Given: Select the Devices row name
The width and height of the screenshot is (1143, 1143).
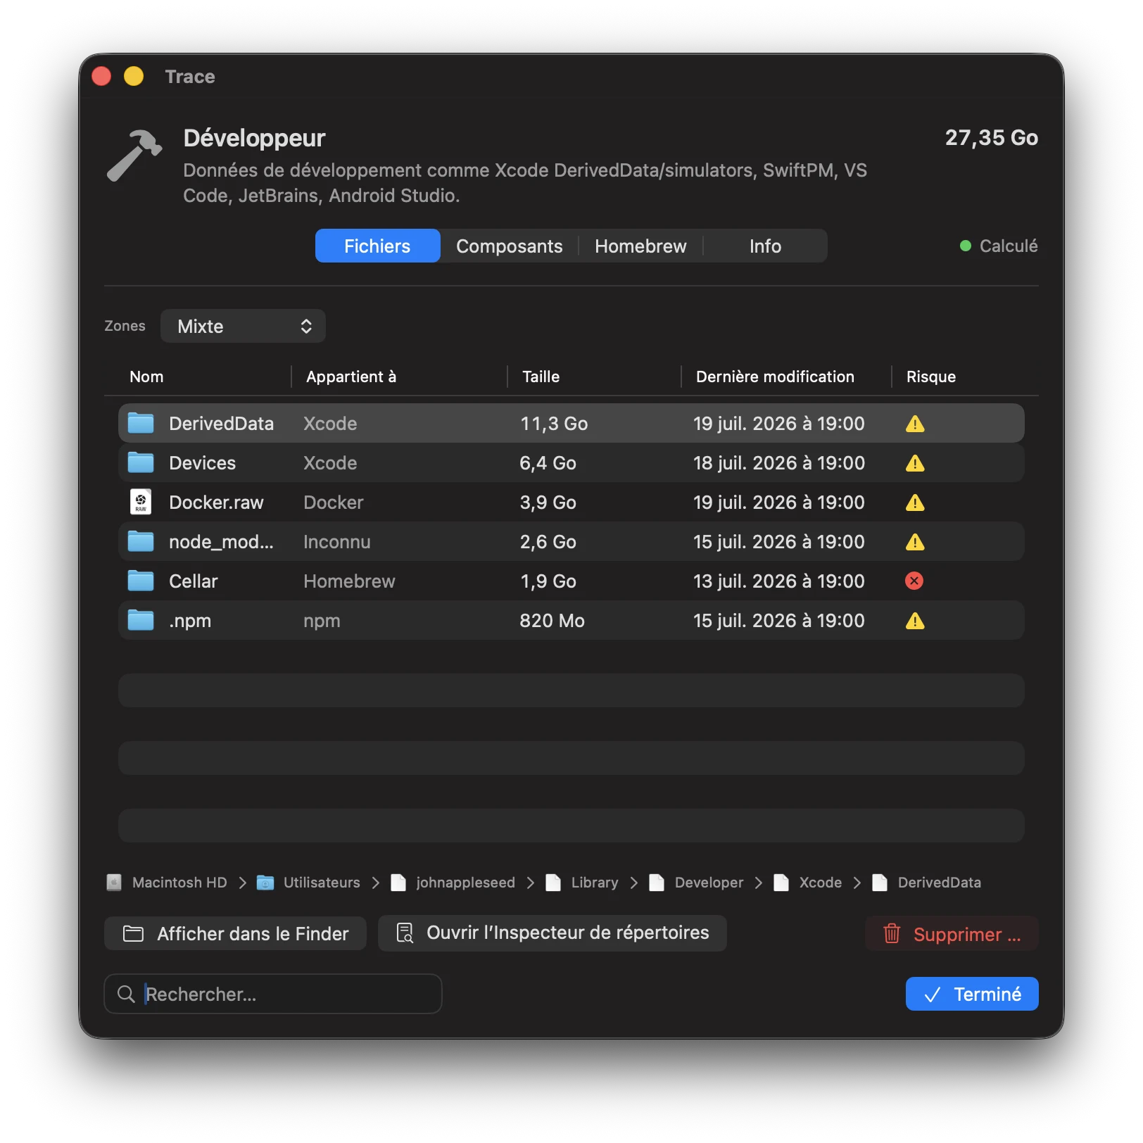Looking at the screenshot, I should point(202,462).
